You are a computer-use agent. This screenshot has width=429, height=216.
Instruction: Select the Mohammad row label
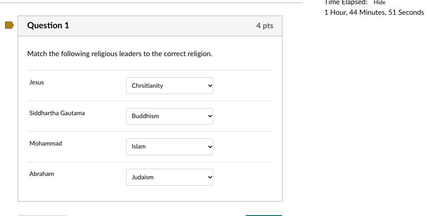pyautogui.click(x=46, y=143)
